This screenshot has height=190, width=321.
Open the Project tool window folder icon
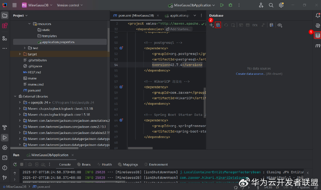[x=5, y=16]
